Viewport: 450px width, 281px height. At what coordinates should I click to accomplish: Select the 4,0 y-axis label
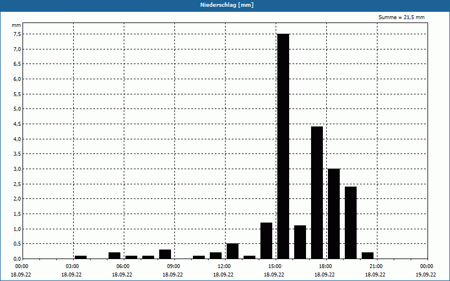click(17, 139)
